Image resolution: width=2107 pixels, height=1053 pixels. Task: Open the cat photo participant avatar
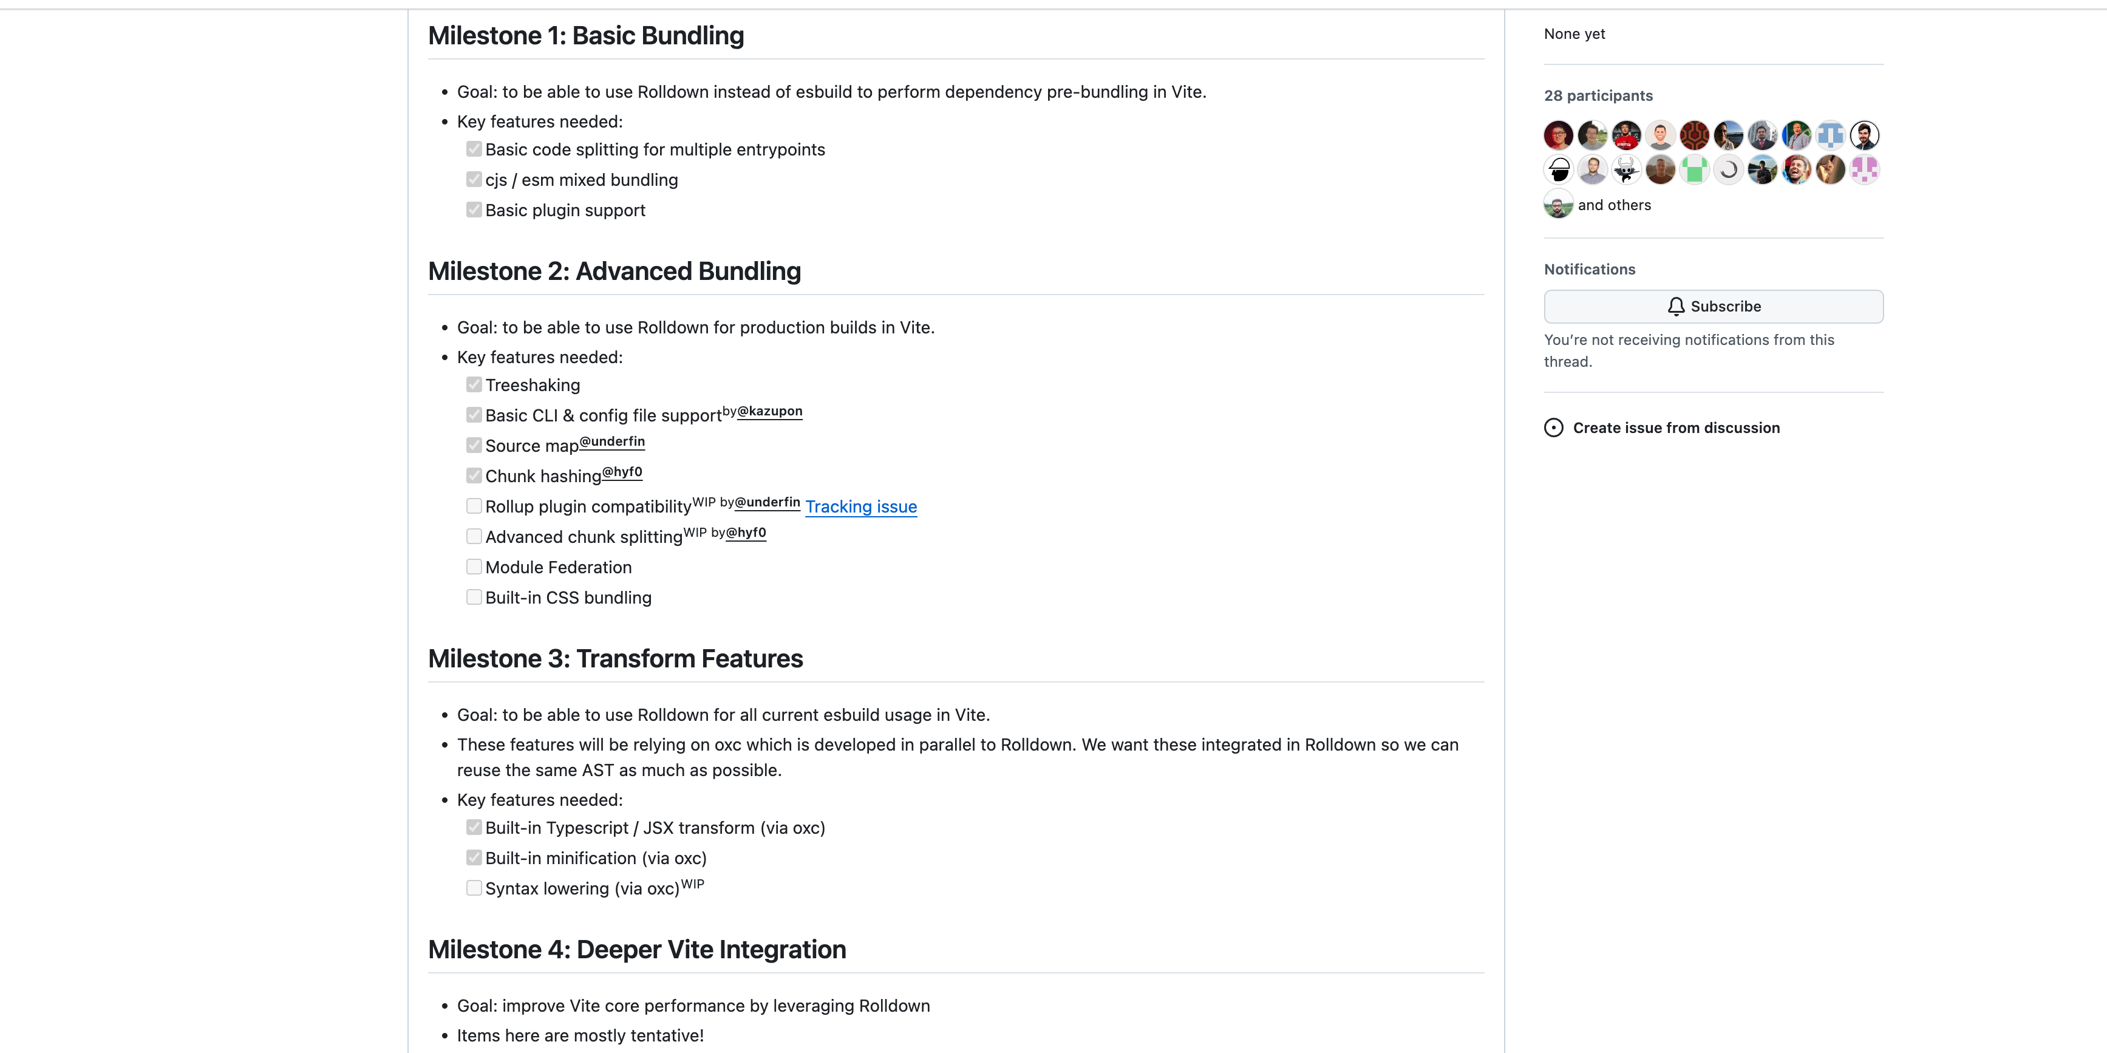pyautogui.click(x=1831, y=169)
